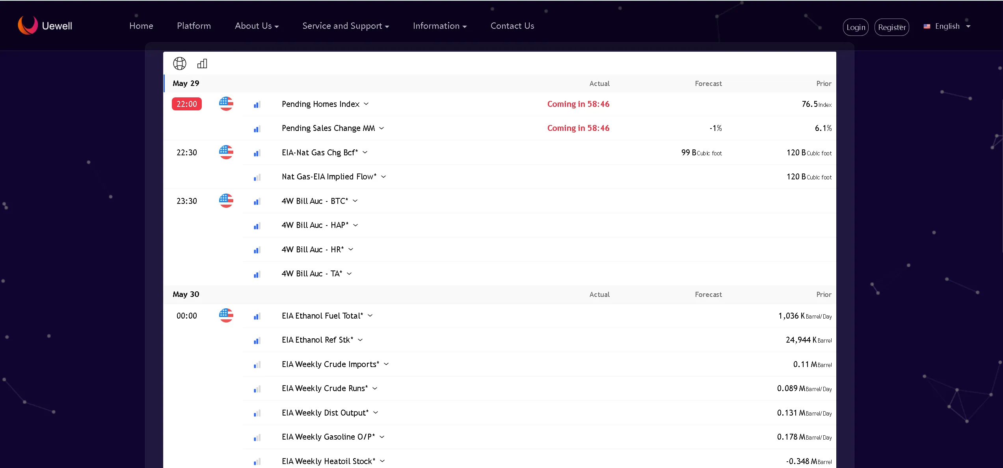Click the Uewell logo

tap(45, 26)
